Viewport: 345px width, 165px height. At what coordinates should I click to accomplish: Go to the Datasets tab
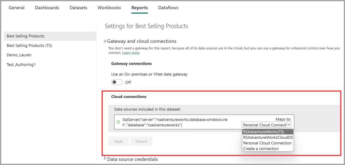click(78, 8)
